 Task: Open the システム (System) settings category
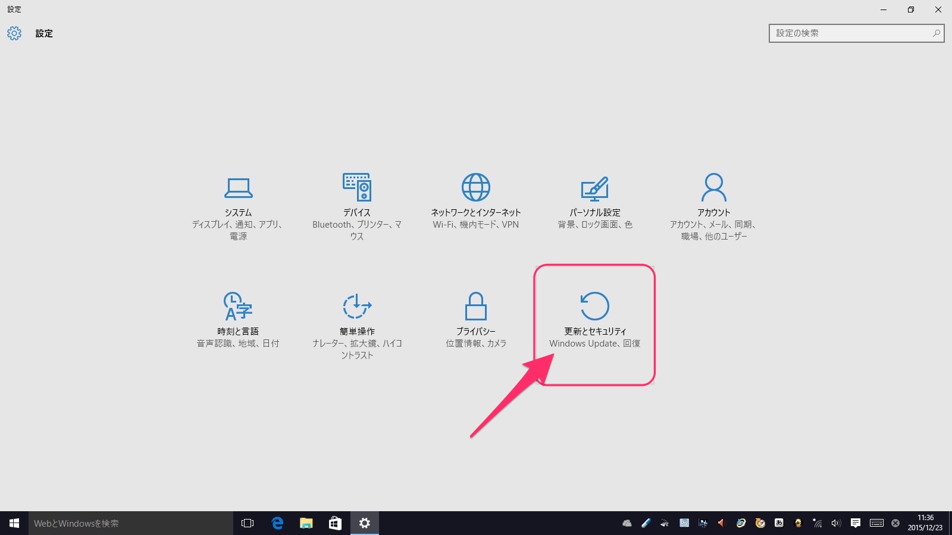238,206
